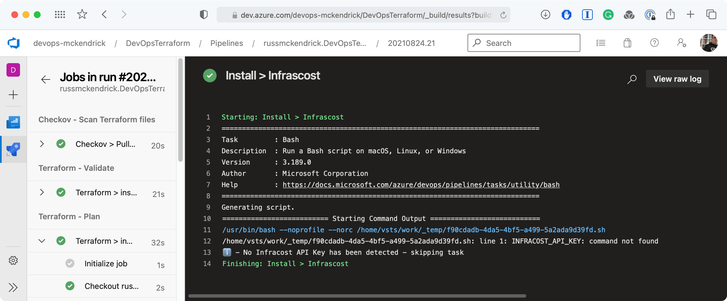Click the log search magnifier icon
Viewport: 727px width, 301px height.
pyautogui.click(x=632, y=79)
